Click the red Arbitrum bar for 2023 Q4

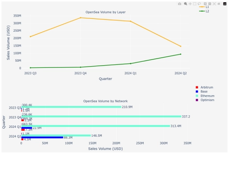(23, 120)
